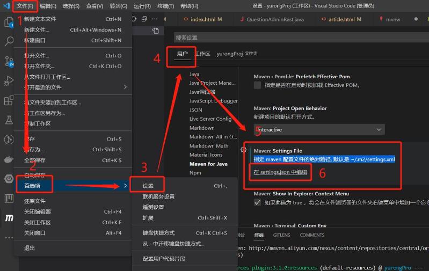Select the yurongProj 文件夹 settings tab

click(237, 54)
